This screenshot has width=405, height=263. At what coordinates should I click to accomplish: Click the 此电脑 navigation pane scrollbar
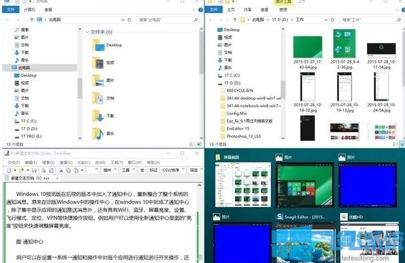pos(80,88)
